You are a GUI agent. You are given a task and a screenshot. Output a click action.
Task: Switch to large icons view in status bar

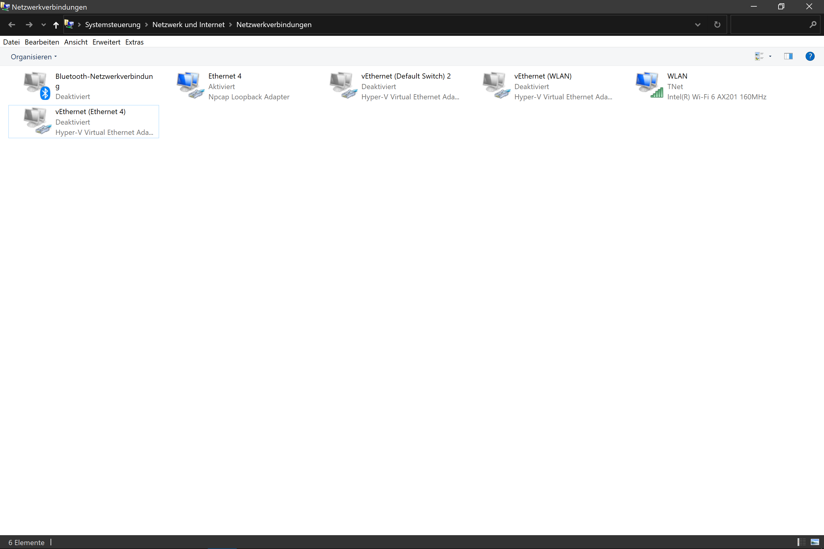(x=815, y=542)
